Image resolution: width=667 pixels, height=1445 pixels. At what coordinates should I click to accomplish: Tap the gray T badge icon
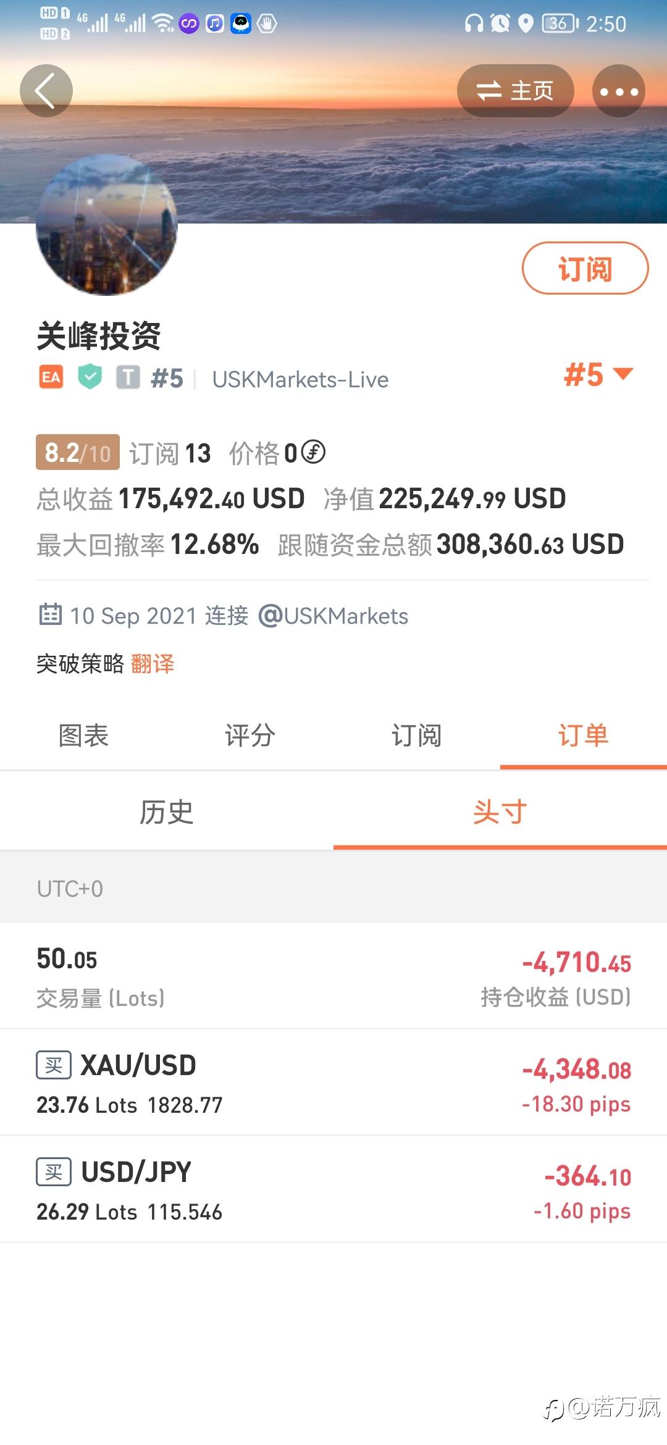pos(128,377)
